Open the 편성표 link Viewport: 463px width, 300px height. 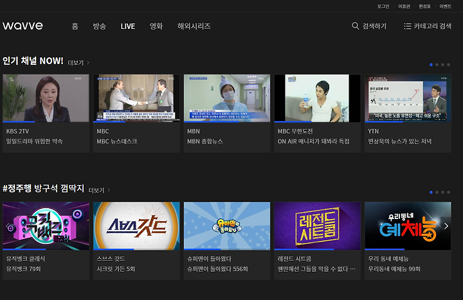tap(424, 6)
